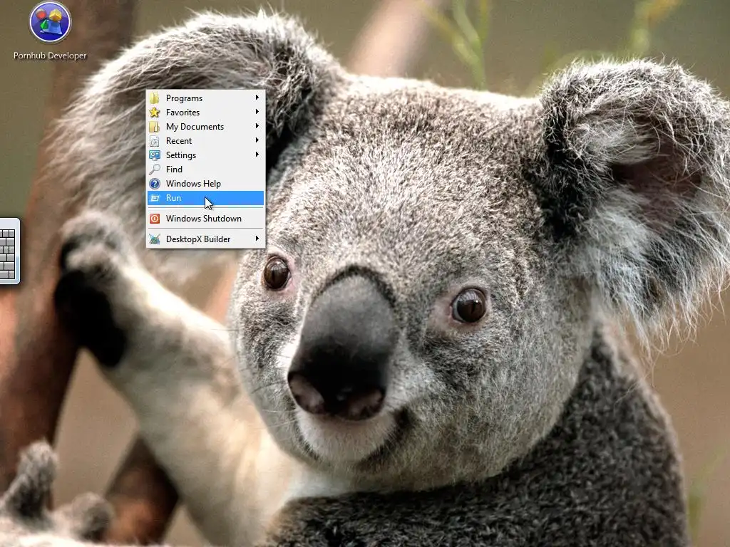Select the Favorites menu entry
The height and width of the screenshot is (547, 730).
click(x=206, y=112)
